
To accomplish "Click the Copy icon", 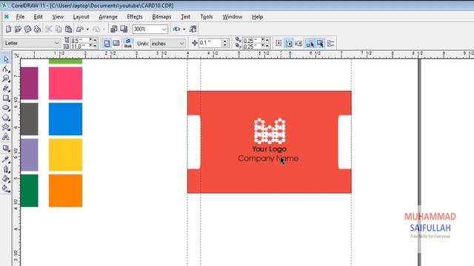I will pos(59,29).
